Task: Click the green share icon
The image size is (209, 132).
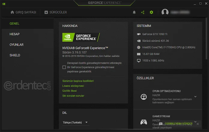Action: (x=143, y=12)
